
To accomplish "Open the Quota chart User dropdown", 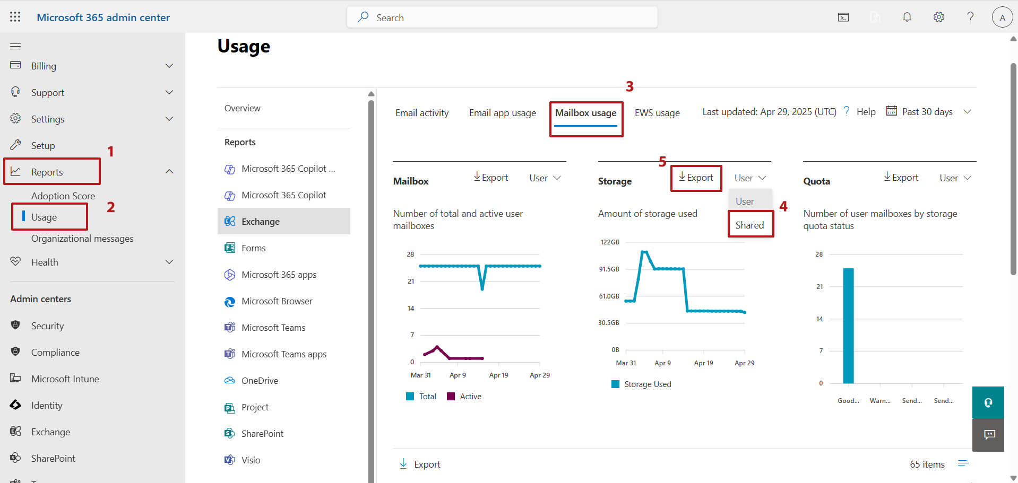I will [955, 178].
